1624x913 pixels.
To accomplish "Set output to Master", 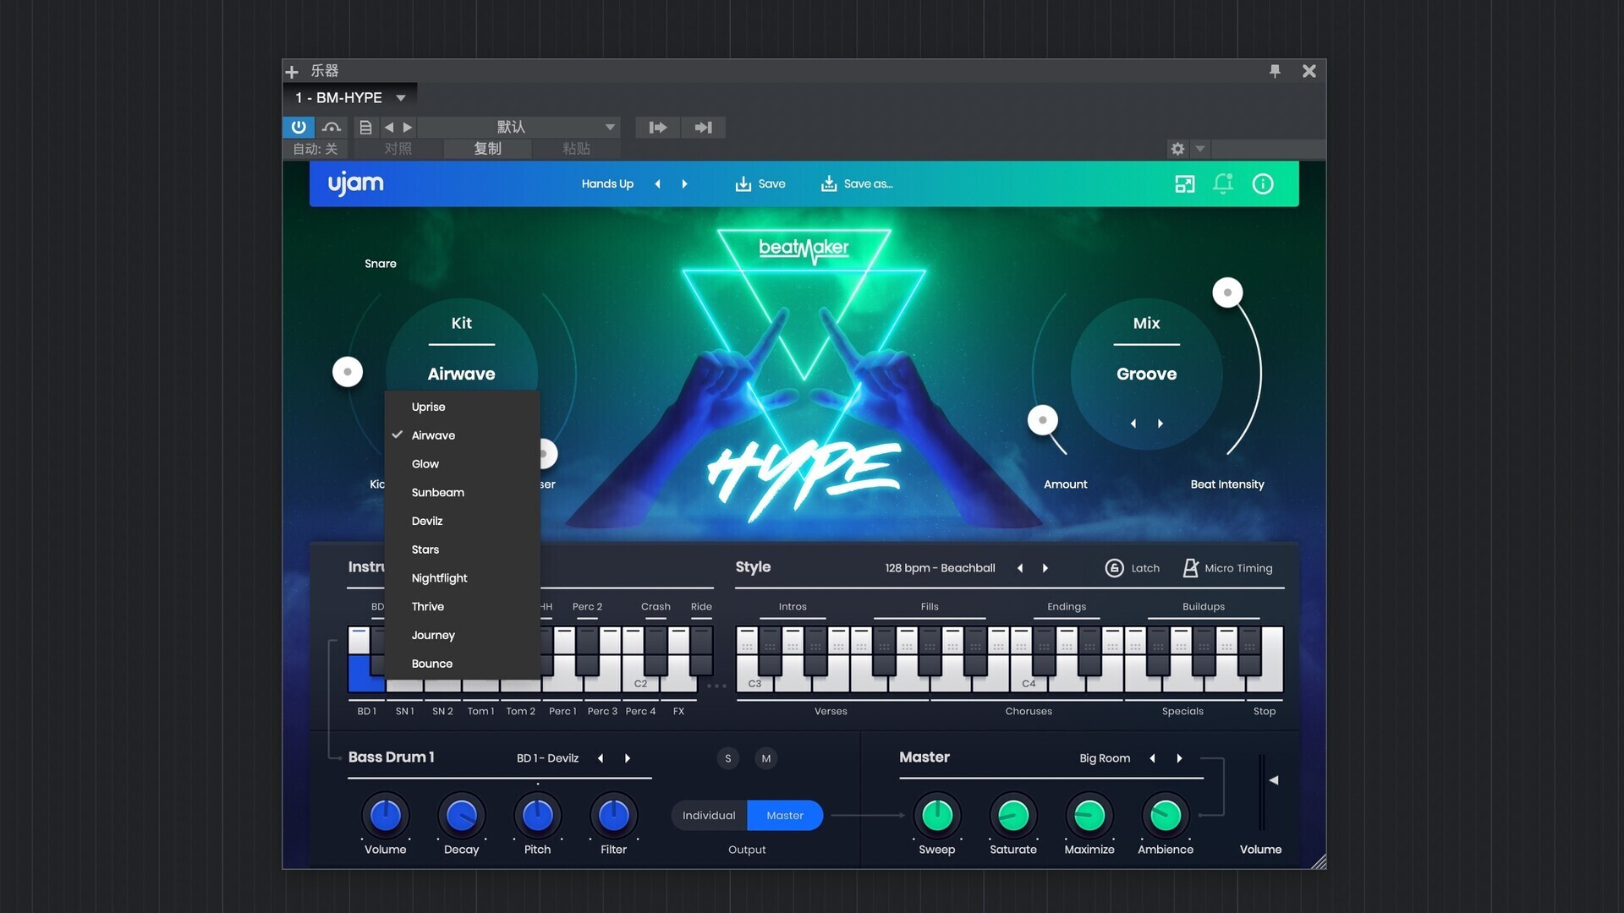I will tap(785, 816).
